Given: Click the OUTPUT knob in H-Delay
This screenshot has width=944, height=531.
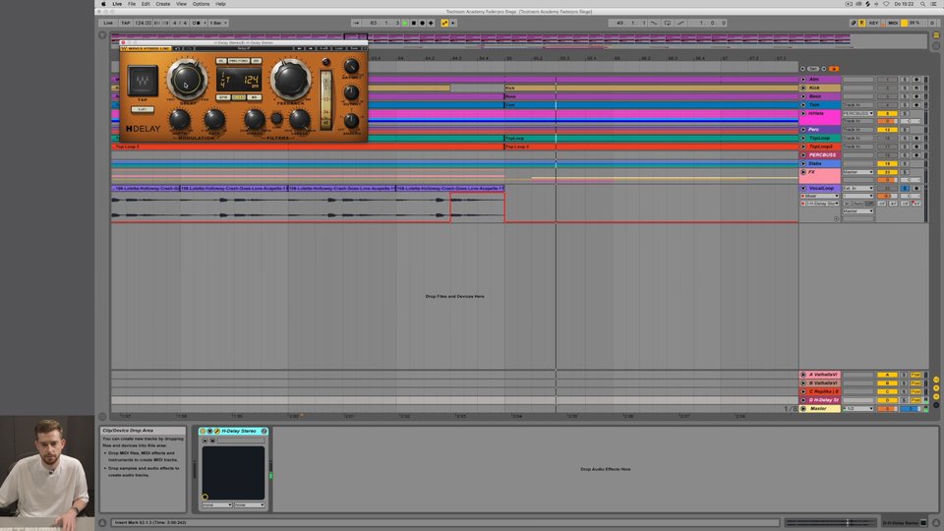Looking at the screenshot, I should 352,92.
